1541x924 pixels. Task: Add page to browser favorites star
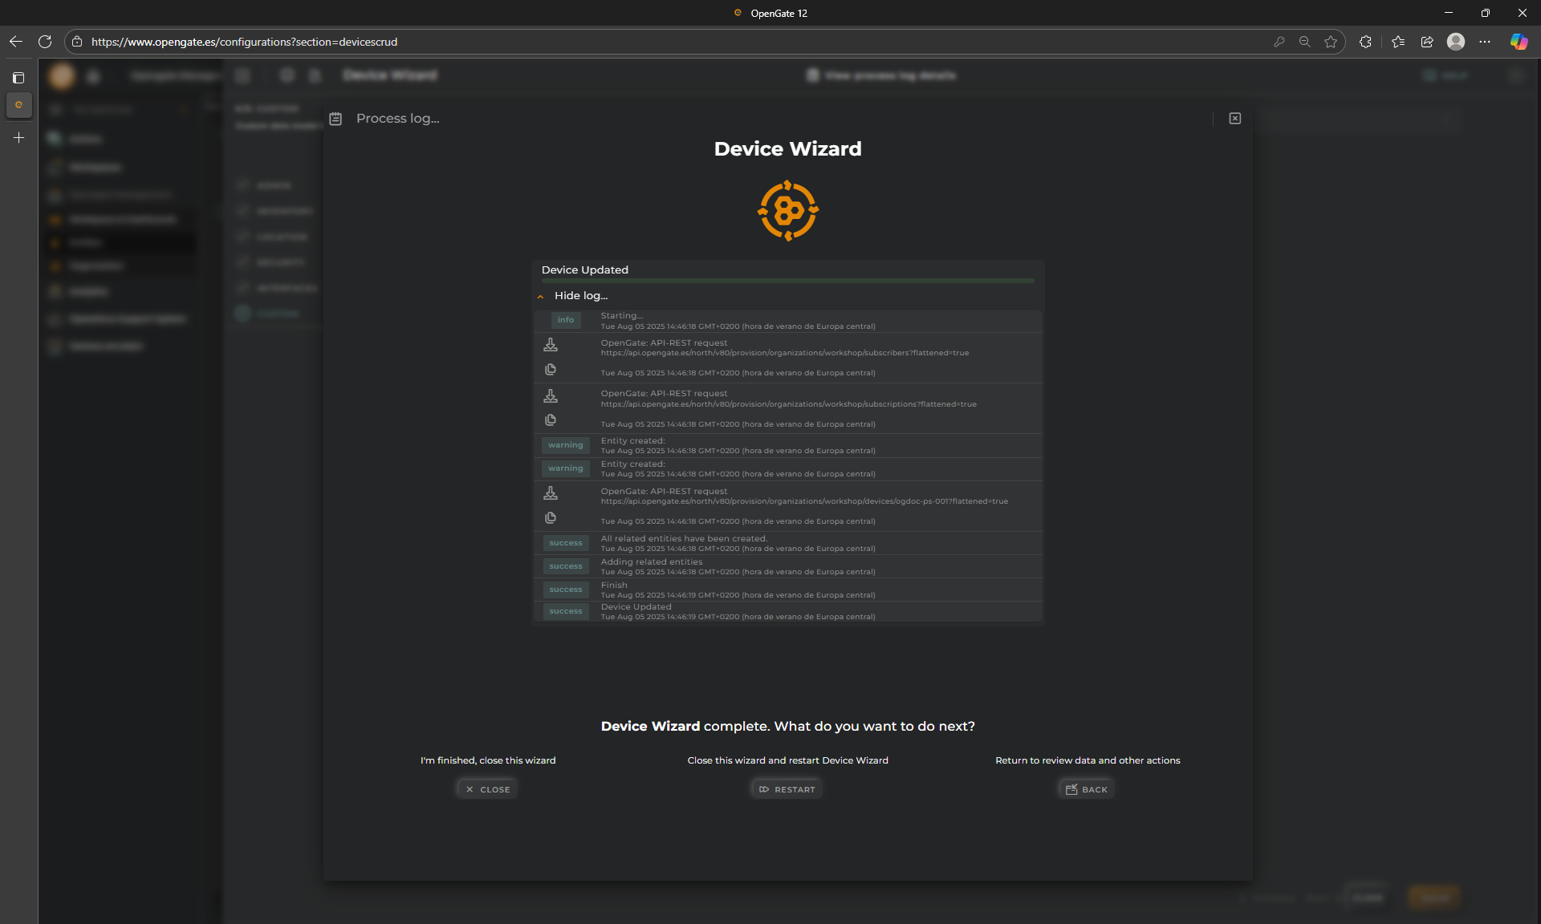[x=1331, y=42]
